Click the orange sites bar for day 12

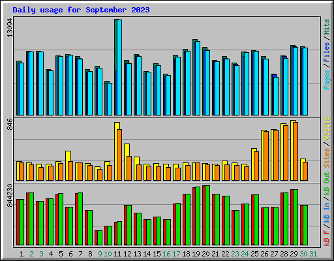[x=129, y=168]
